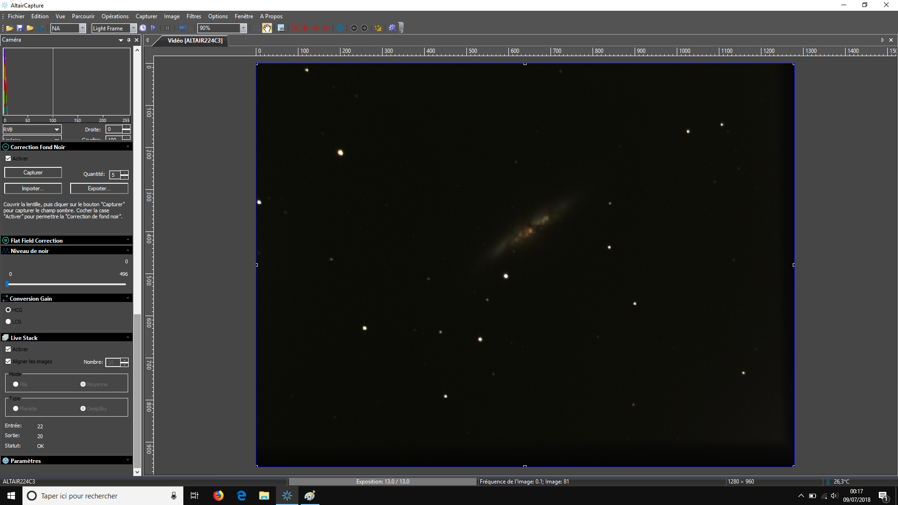
Task: Open the 90% zoom dropdown
Action: [243, 28]
